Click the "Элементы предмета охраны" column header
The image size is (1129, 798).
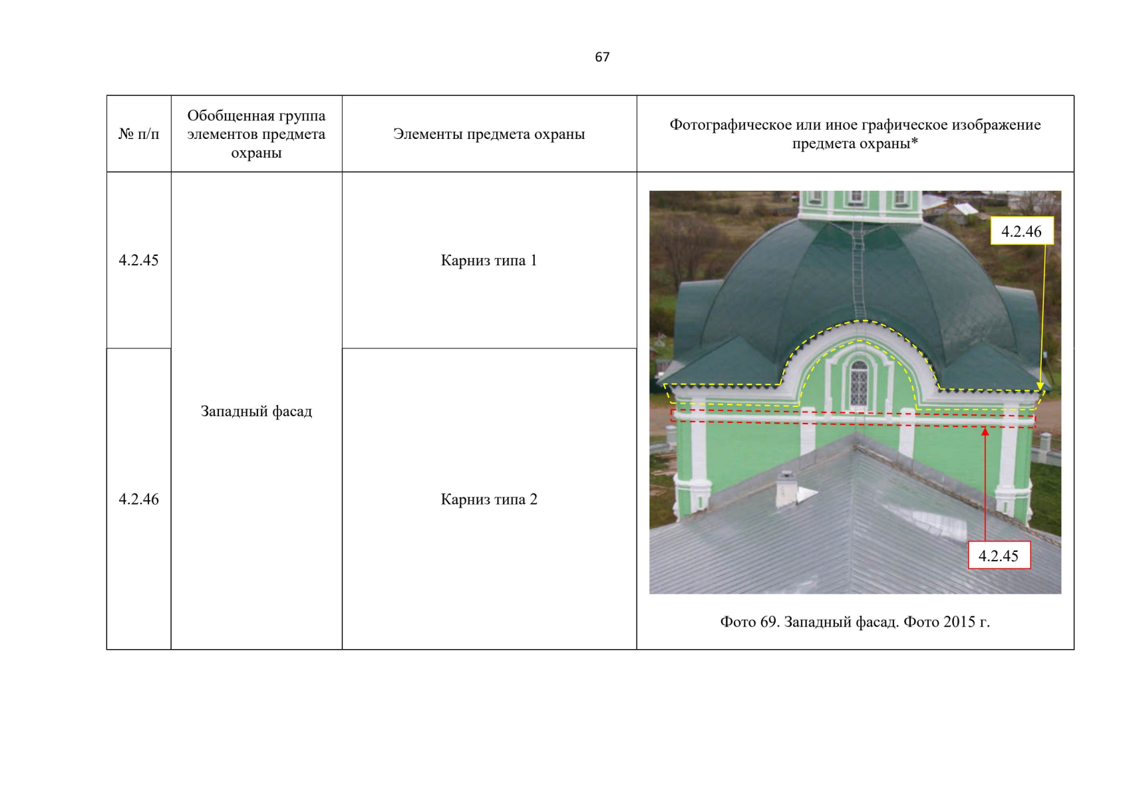[489, 134]
